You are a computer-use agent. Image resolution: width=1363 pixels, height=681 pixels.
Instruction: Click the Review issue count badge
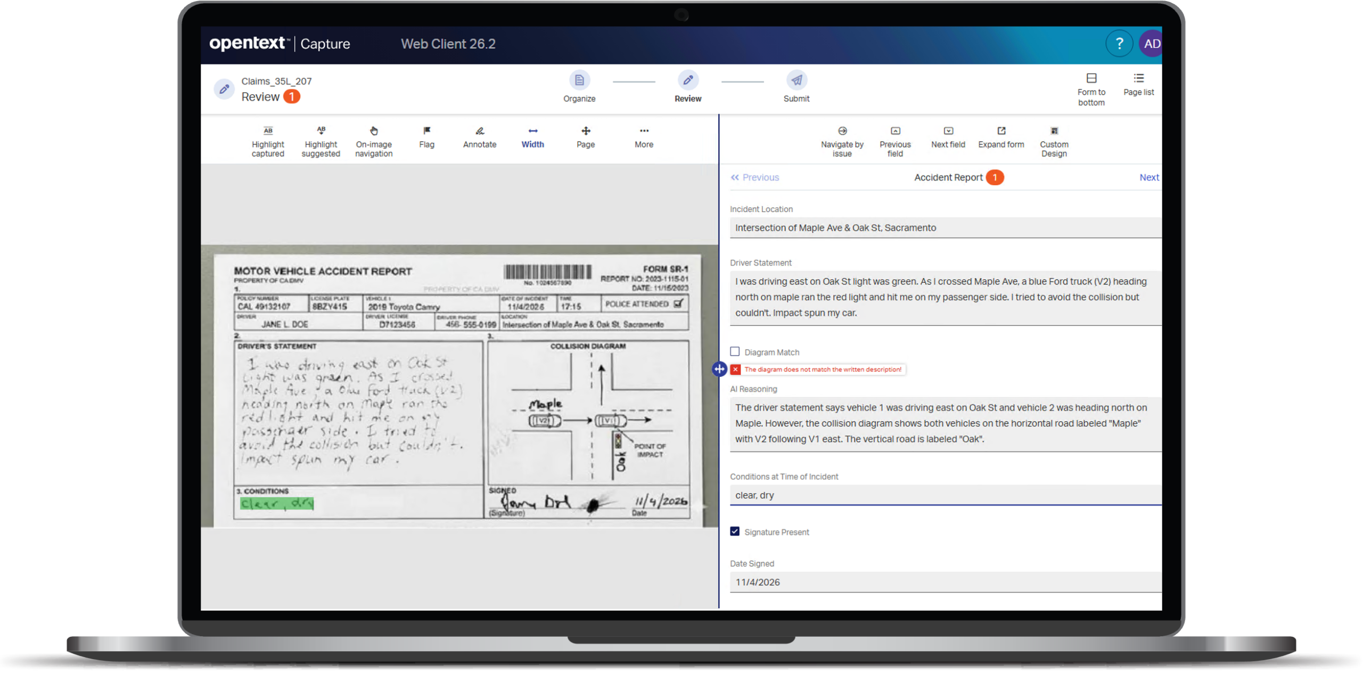coord(291,97)
